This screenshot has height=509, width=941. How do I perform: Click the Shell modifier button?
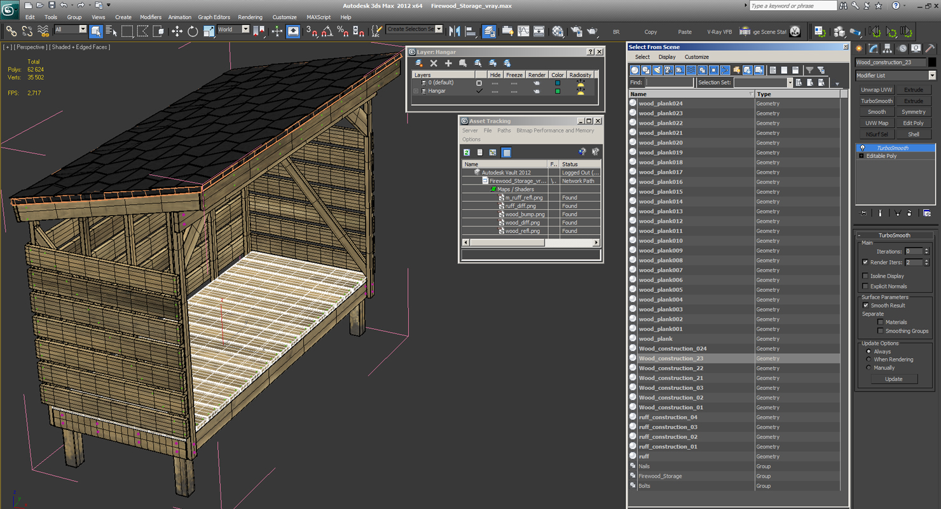[x=914, y=134]
